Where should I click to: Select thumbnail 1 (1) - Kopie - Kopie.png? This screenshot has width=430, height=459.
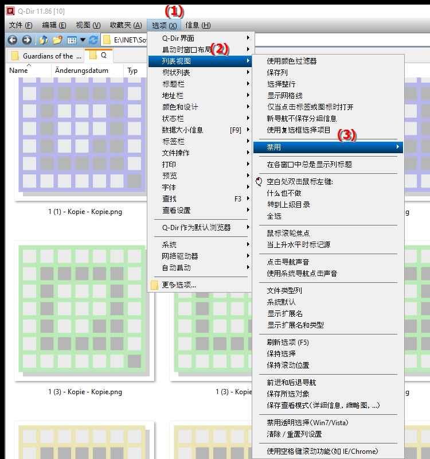[84, 139]
